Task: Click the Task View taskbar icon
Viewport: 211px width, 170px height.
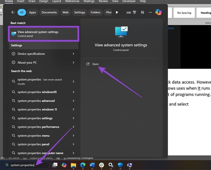Action: (55, 165)
